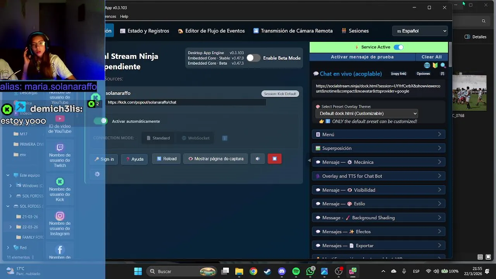Expand Este equipo in Explorer tree
496x279 pixels.
point(8,175)
